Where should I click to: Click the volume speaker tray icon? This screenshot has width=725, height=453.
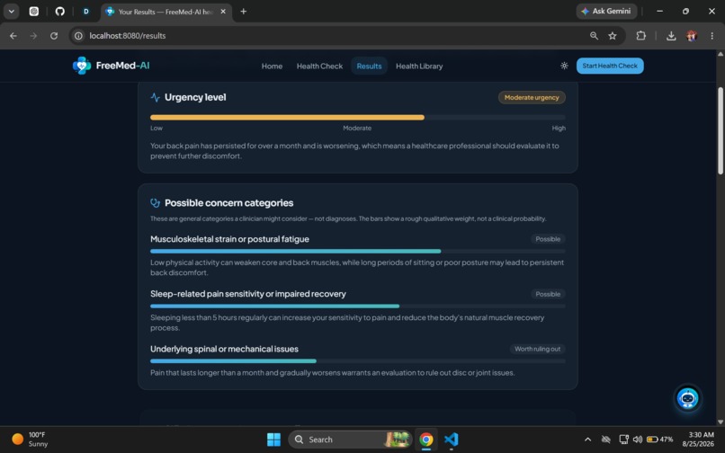coord(638,440)
